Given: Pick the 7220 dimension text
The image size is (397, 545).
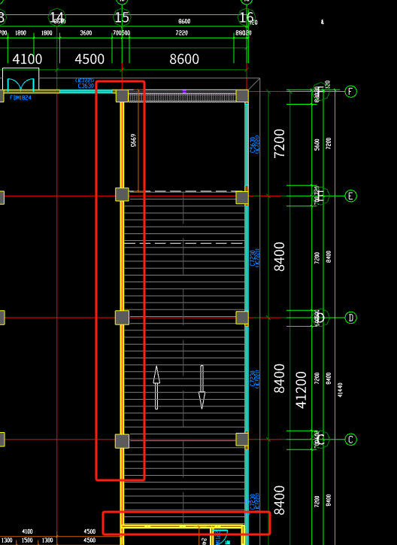Looking at the screenshot, I should (x=181, y=33).
